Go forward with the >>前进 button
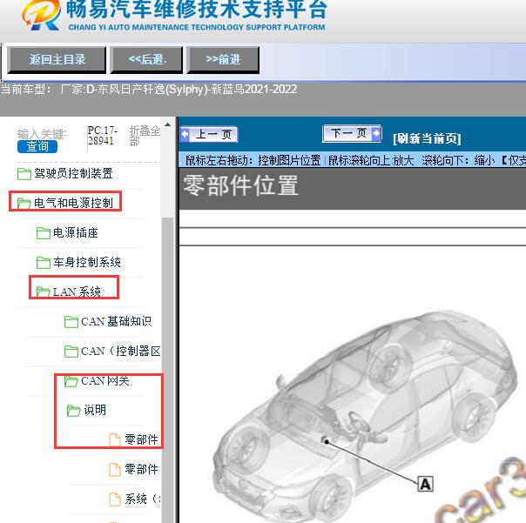 (223, 60)
